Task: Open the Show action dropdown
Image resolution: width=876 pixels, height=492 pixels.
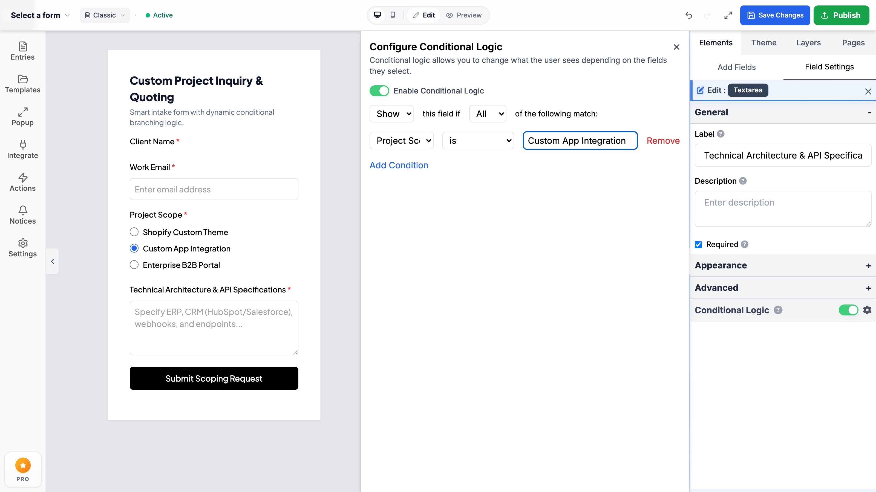Action: point(391,114)
